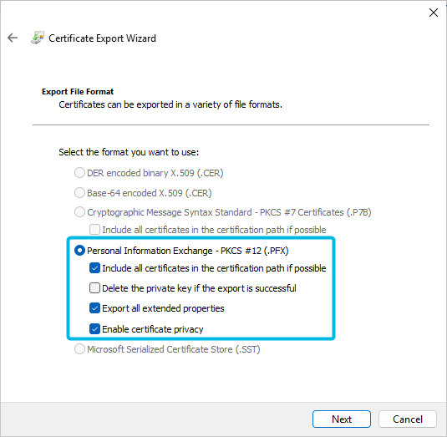Go back using the left arrow icon
Viewport: 447px width, 437px height.
tap(13, 38)
